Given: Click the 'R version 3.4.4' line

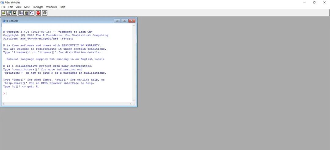Looking at the screenshot, I should point(48,32).
